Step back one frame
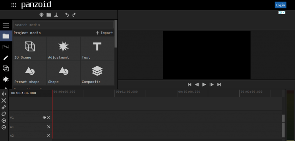Image resolution: width=295 pixels, height=141 pixels. pyautogui.click(x=197, y=85)
